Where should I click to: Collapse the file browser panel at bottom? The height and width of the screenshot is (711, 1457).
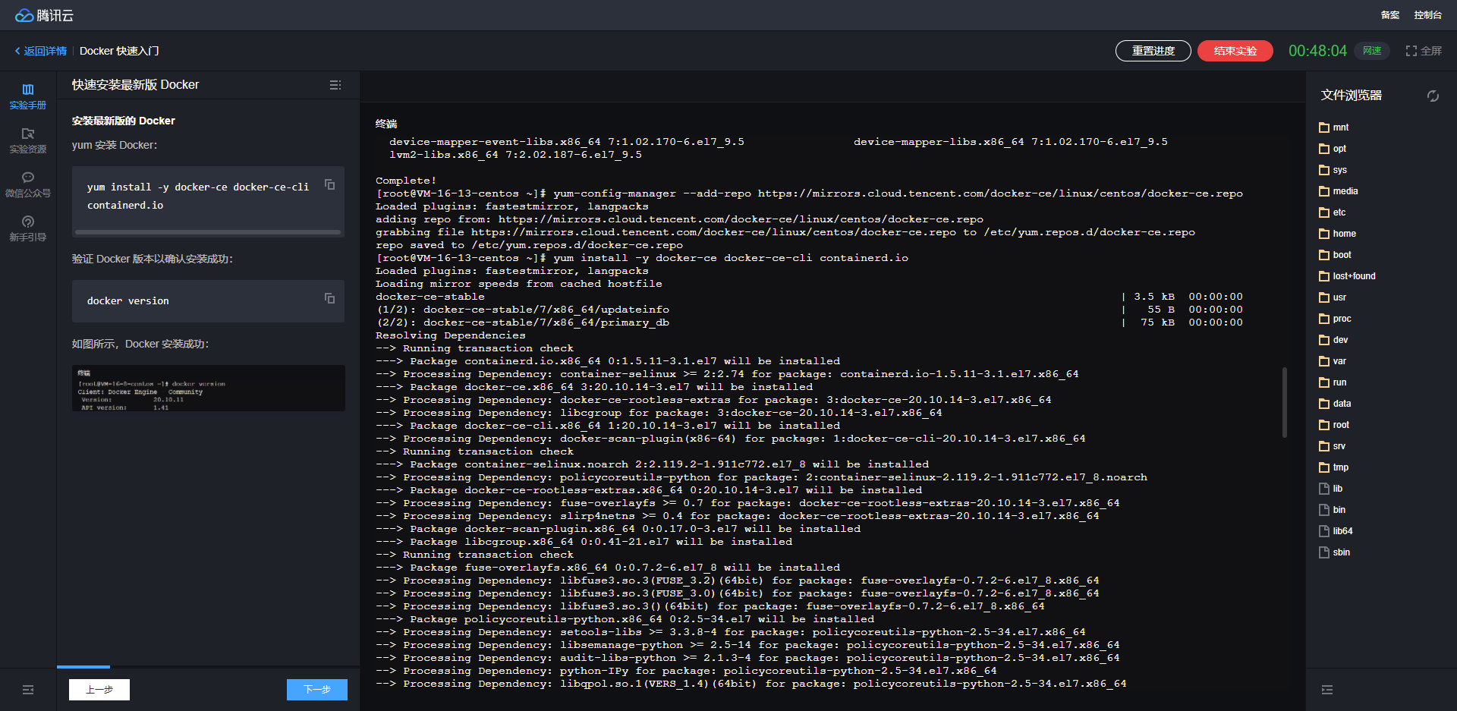(1327, 690)
